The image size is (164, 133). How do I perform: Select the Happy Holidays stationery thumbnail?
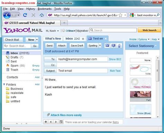coord(140,83)
